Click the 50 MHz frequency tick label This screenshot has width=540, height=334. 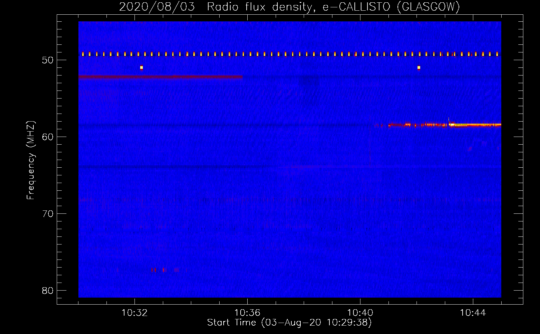48,60
